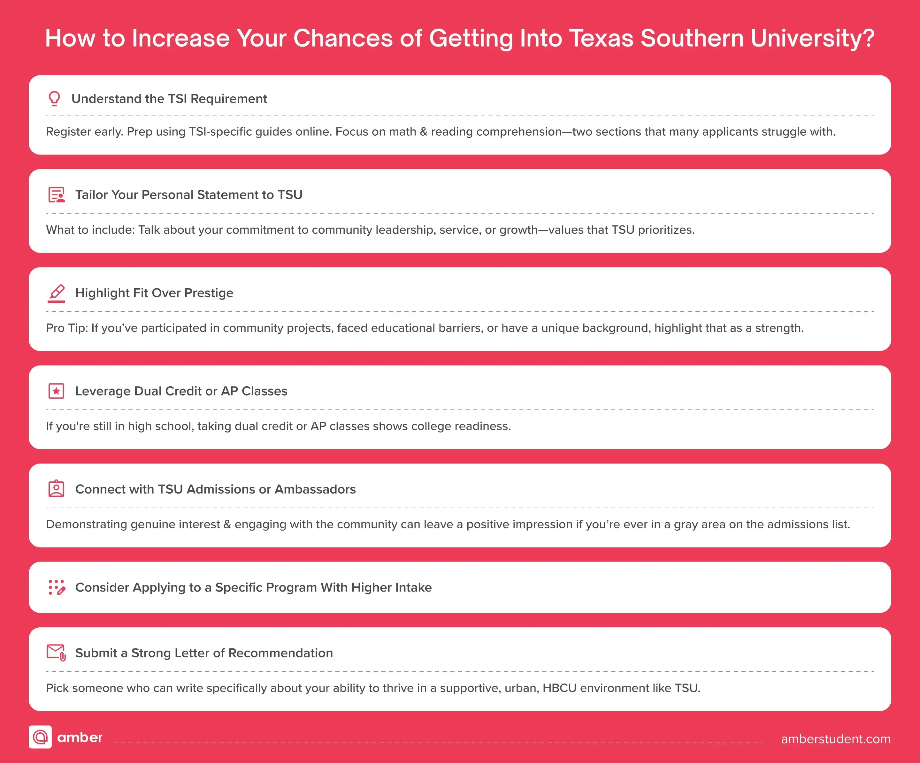
Task: Click the Leverage Dual Credit or AP Classes heading
Action: pyautogui.click(x=181, y=391)
